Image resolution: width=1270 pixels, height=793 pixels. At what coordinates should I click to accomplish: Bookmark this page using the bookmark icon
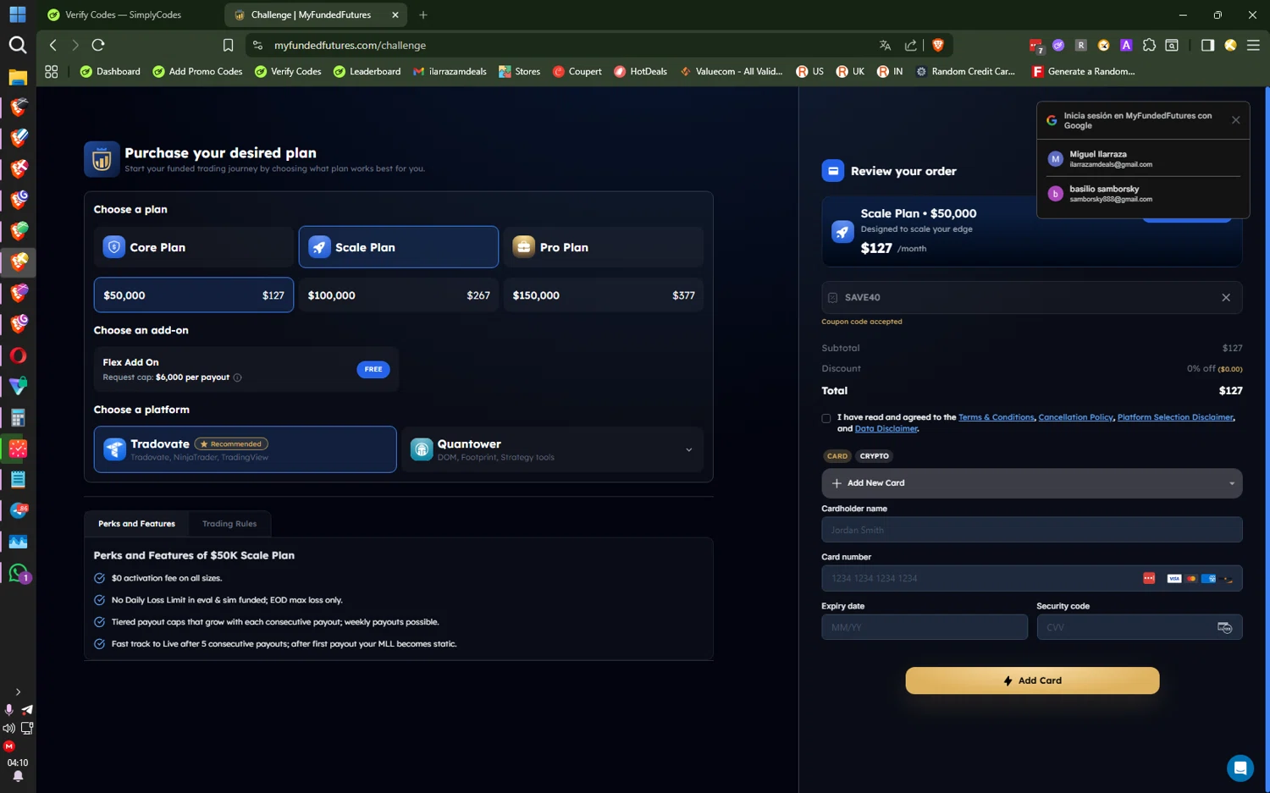228,45
